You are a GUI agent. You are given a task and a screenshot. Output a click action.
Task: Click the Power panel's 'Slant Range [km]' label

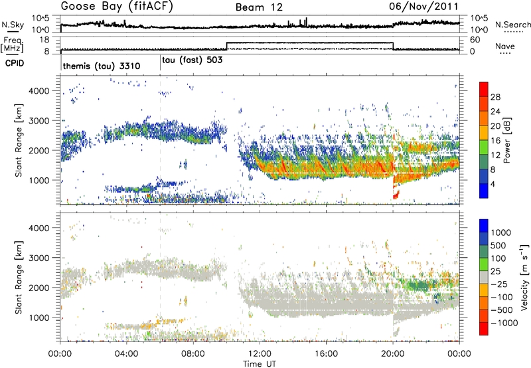coord(19,140)
